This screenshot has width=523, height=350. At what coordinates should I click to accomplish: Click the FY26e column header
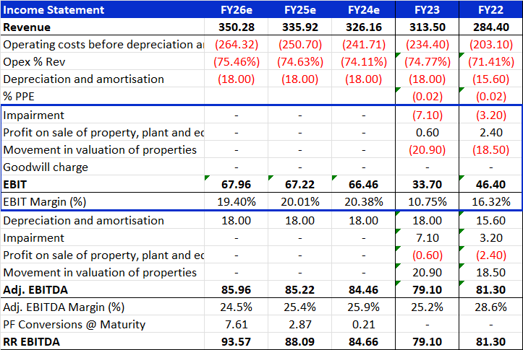click(236, 10)
